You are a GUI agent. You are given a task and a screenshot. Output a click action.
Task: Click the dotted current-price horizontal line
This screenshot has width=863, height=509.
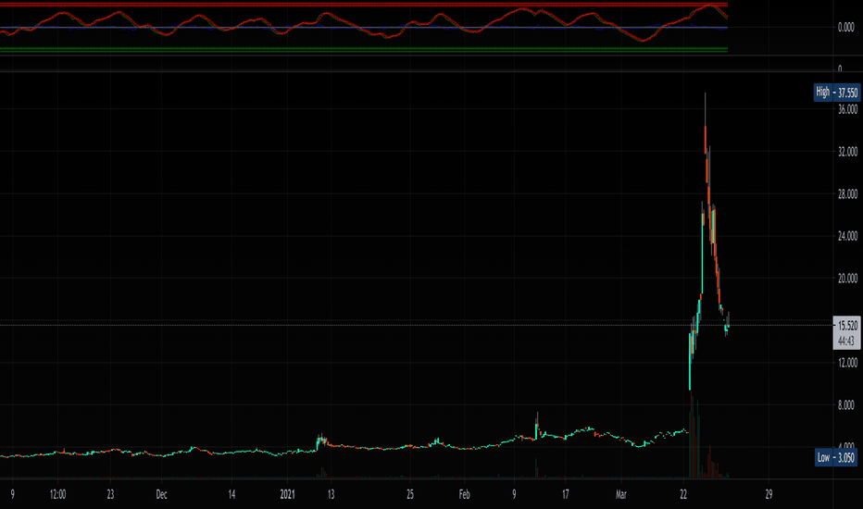(x=416, y=325)
